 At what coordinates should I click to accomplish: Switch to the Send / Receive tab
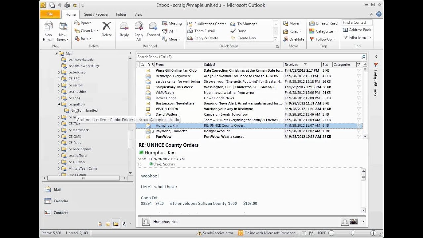click(96, 14)
